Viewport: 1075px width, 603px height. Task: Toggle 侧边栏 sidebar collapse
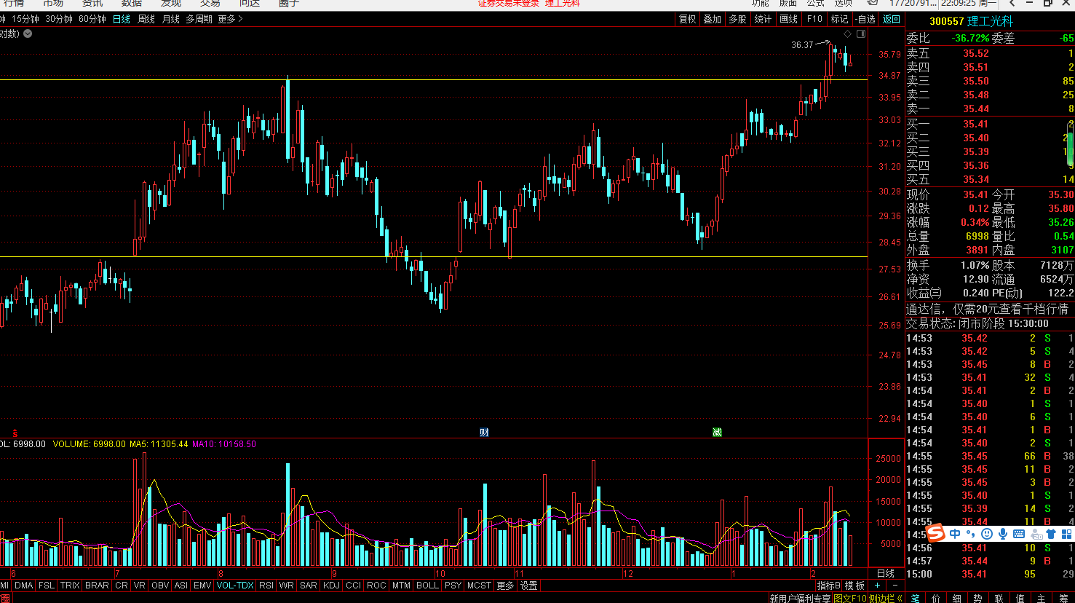point(886,598)
